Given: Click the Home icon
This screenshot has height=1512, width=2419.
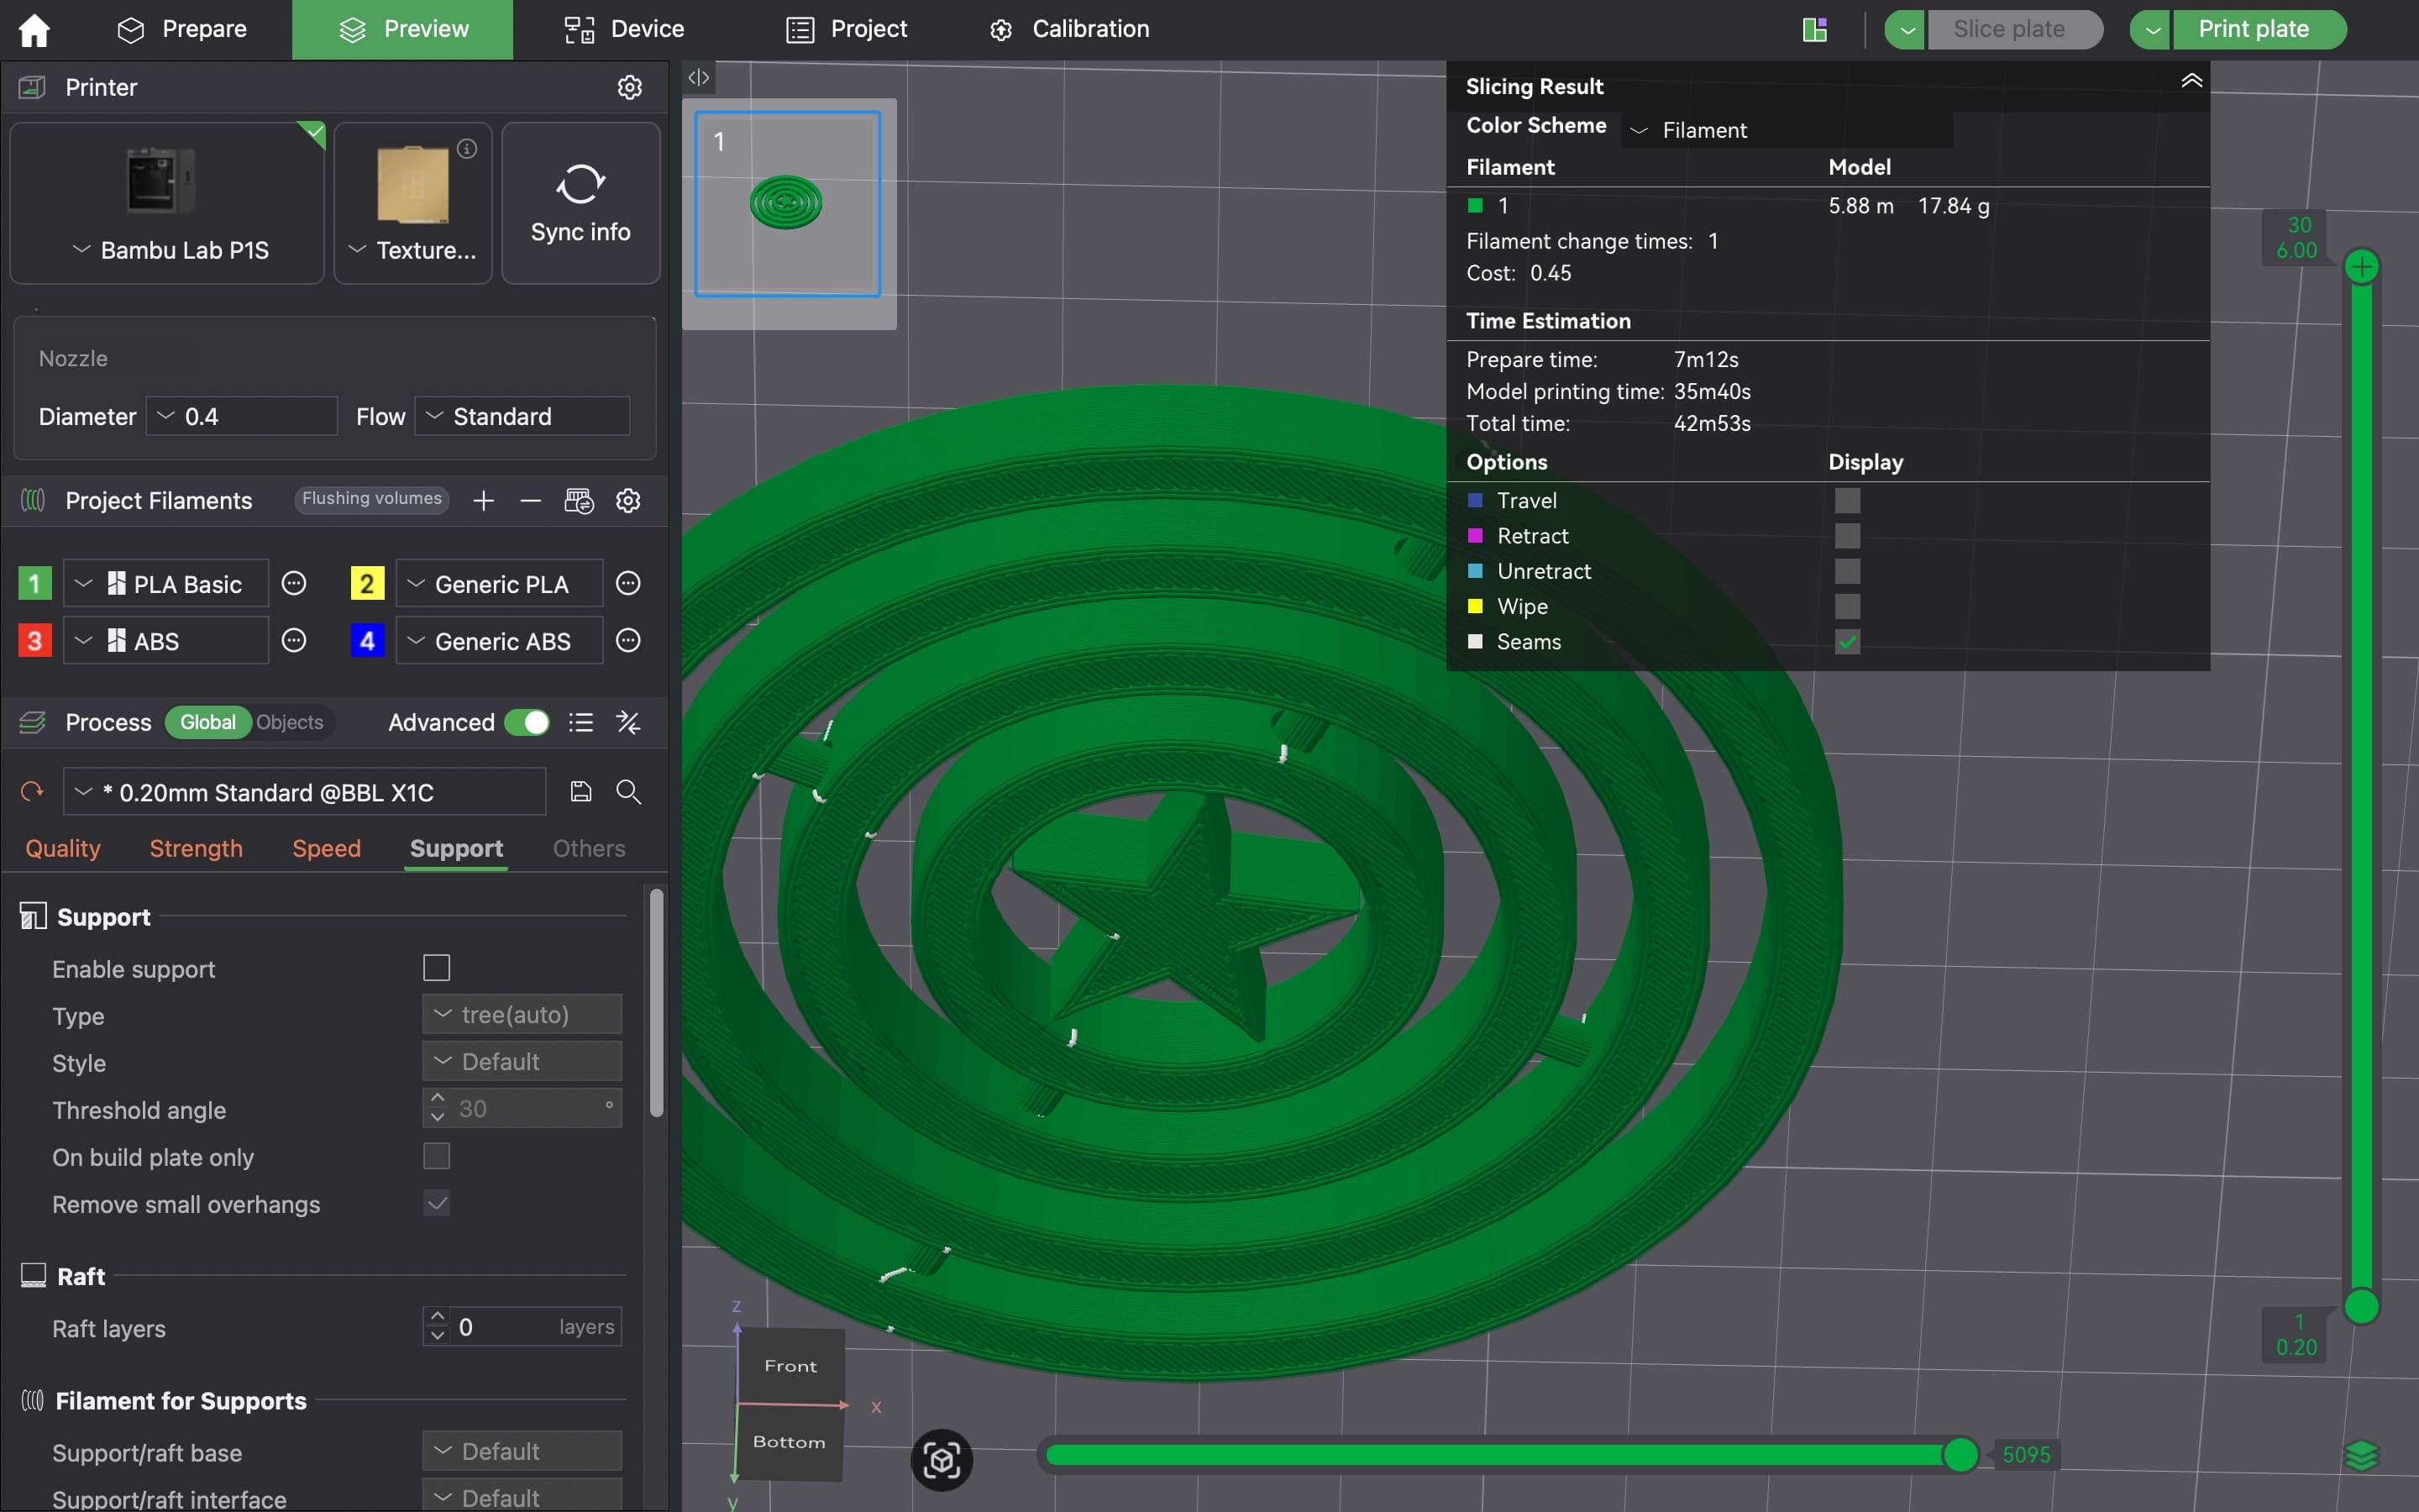Looking at the screenshot, I should pyautogui.click(x=34, y=30).
